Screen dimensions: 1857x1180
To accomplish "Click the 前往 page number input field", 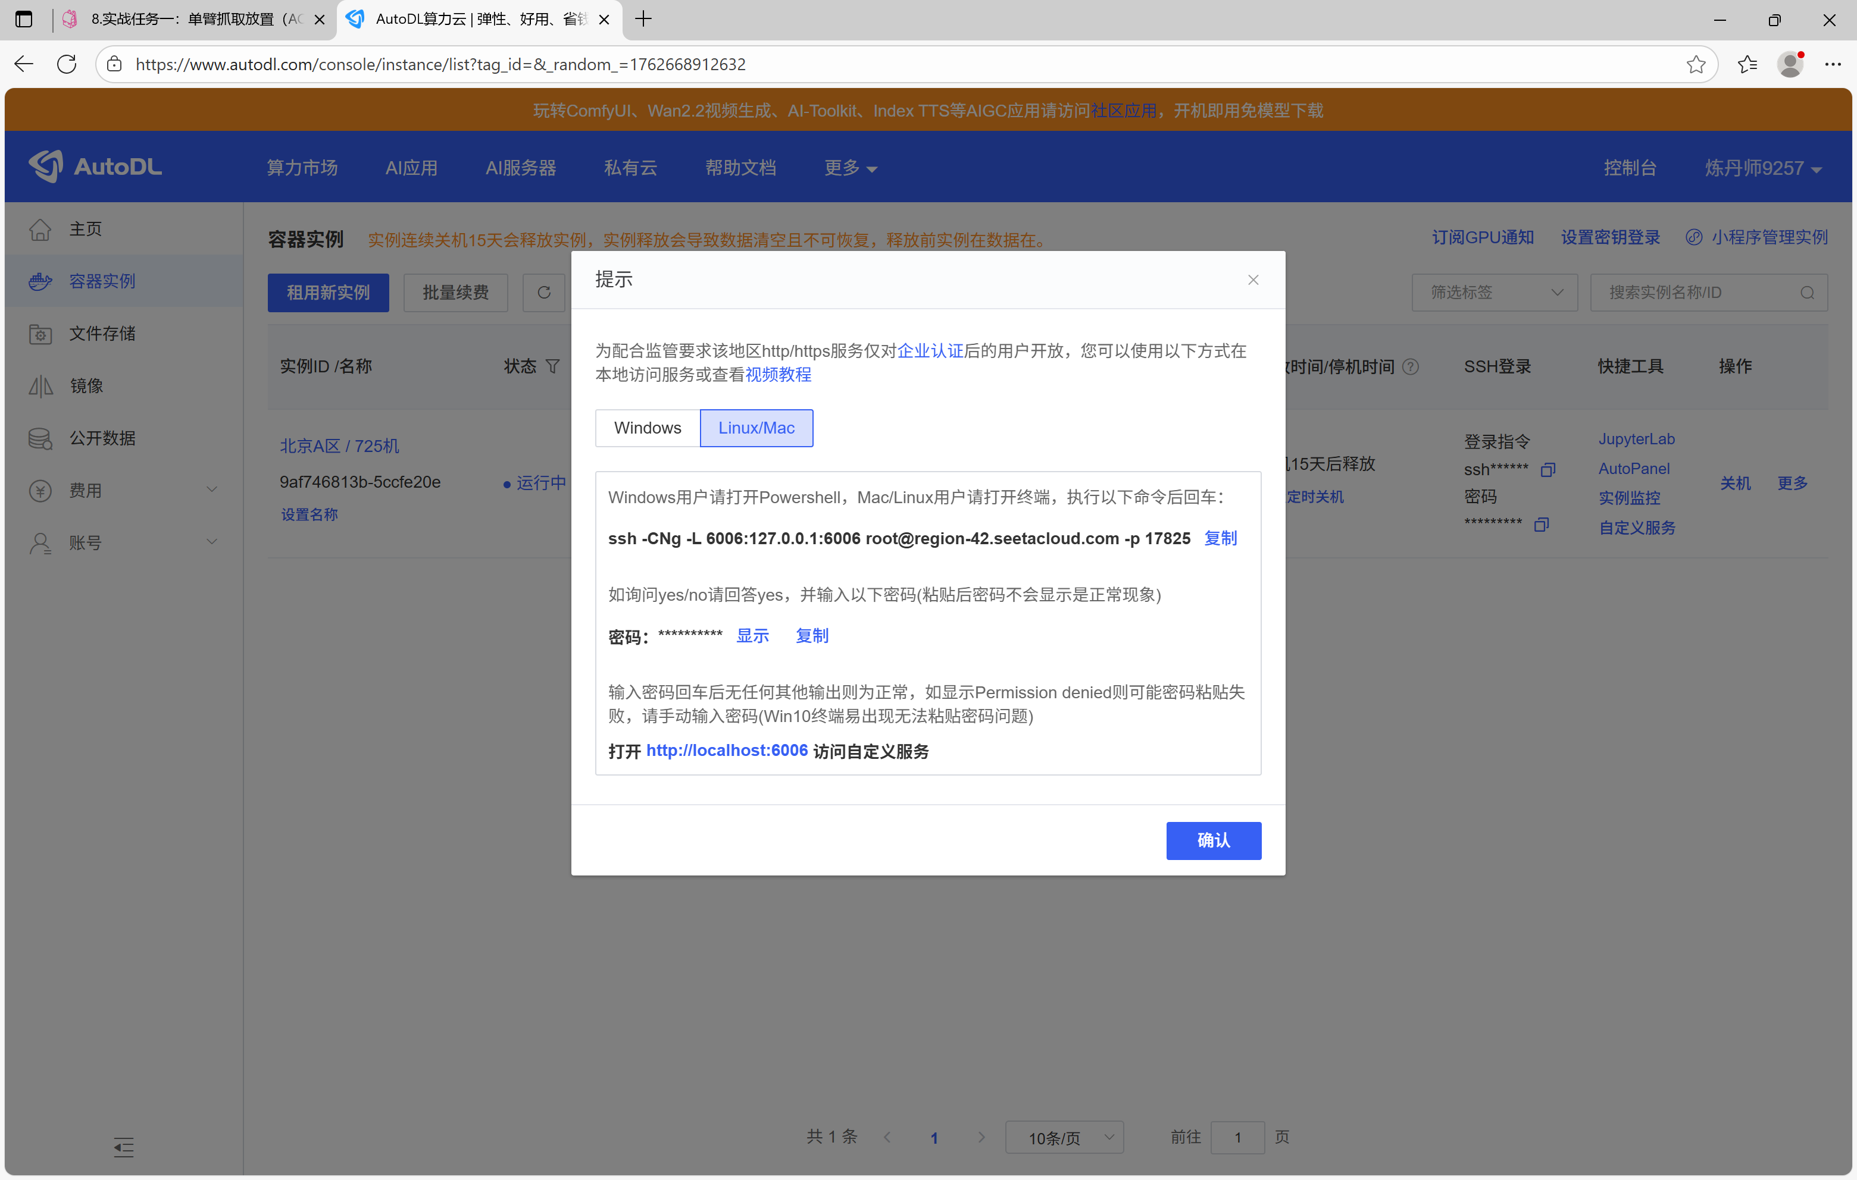I will (1237, 1137).
